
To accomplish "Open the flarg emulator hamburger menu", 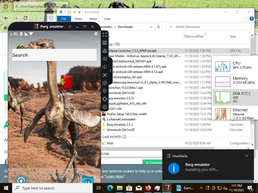I will pos(70,26).
